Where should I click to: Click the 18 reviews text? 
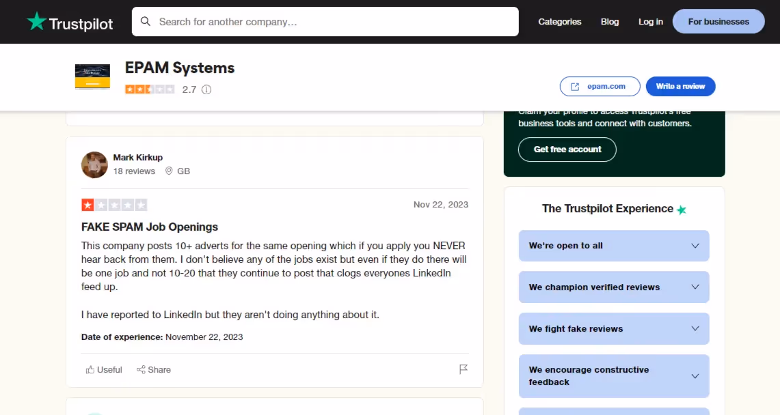134,171
